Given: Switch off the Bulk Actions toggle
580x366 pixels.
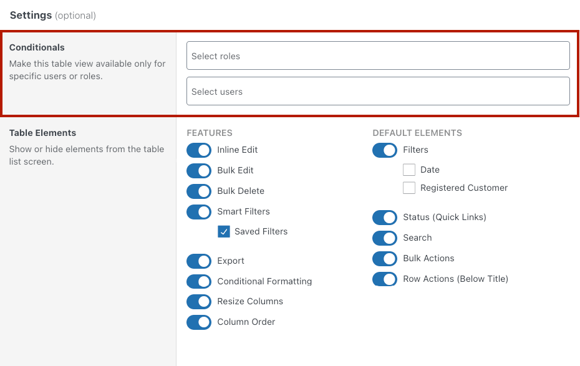Looking at the screenshot, I should (x=385, y=259).
